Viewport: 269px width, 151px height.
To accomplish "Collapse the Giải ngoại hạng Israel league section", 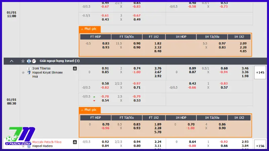I will click(11, 61).
